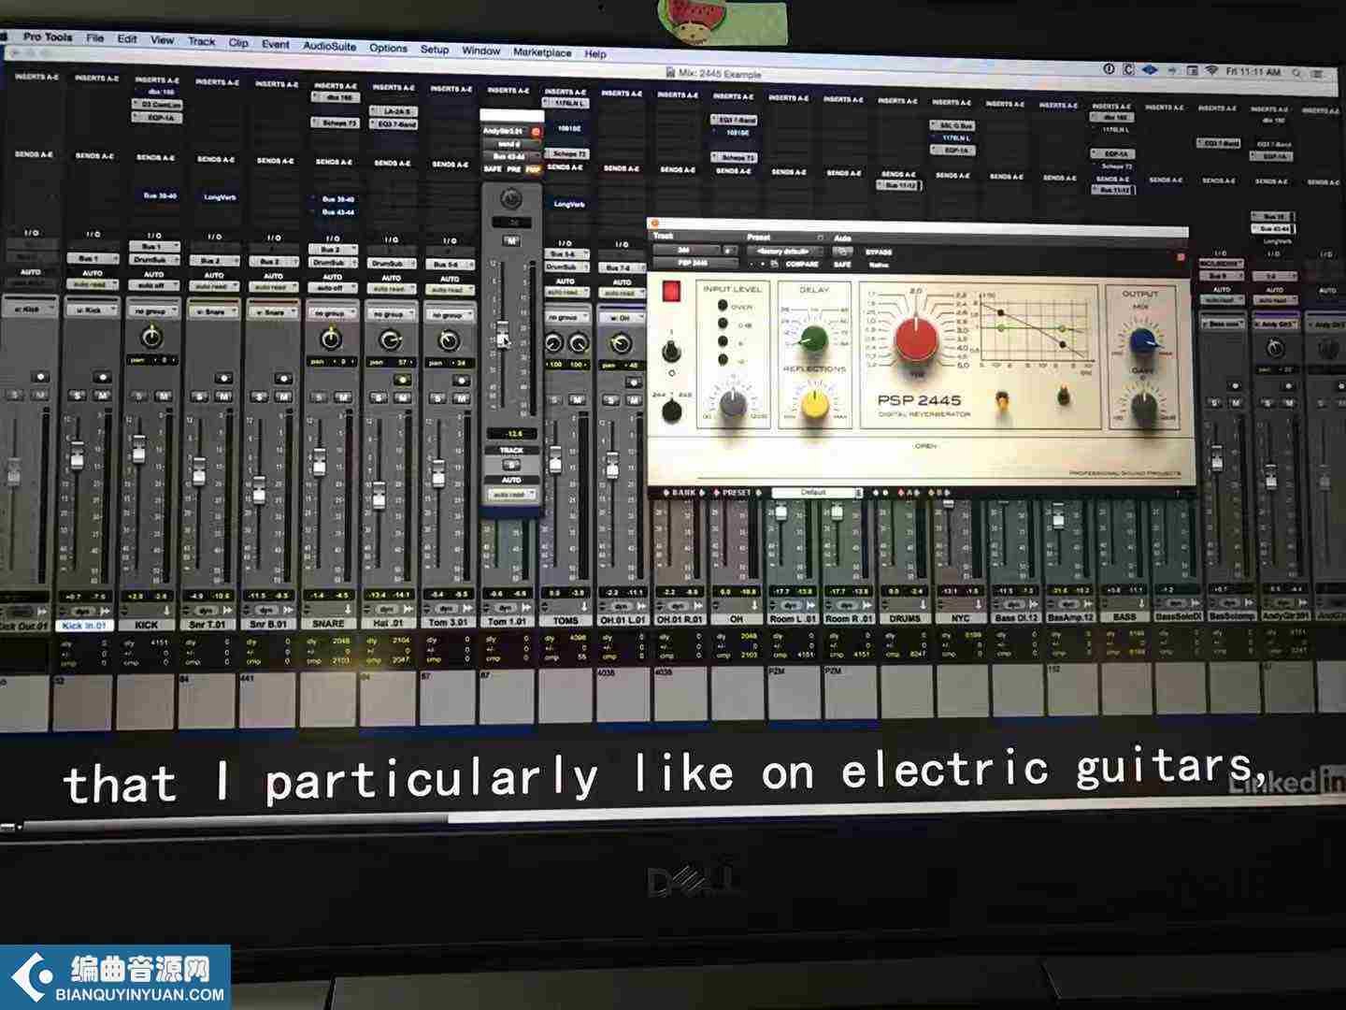This screenshot has width=1346, height=1010.
Task: Click the gray Input Level knob
Action: [x=733, y=402]
